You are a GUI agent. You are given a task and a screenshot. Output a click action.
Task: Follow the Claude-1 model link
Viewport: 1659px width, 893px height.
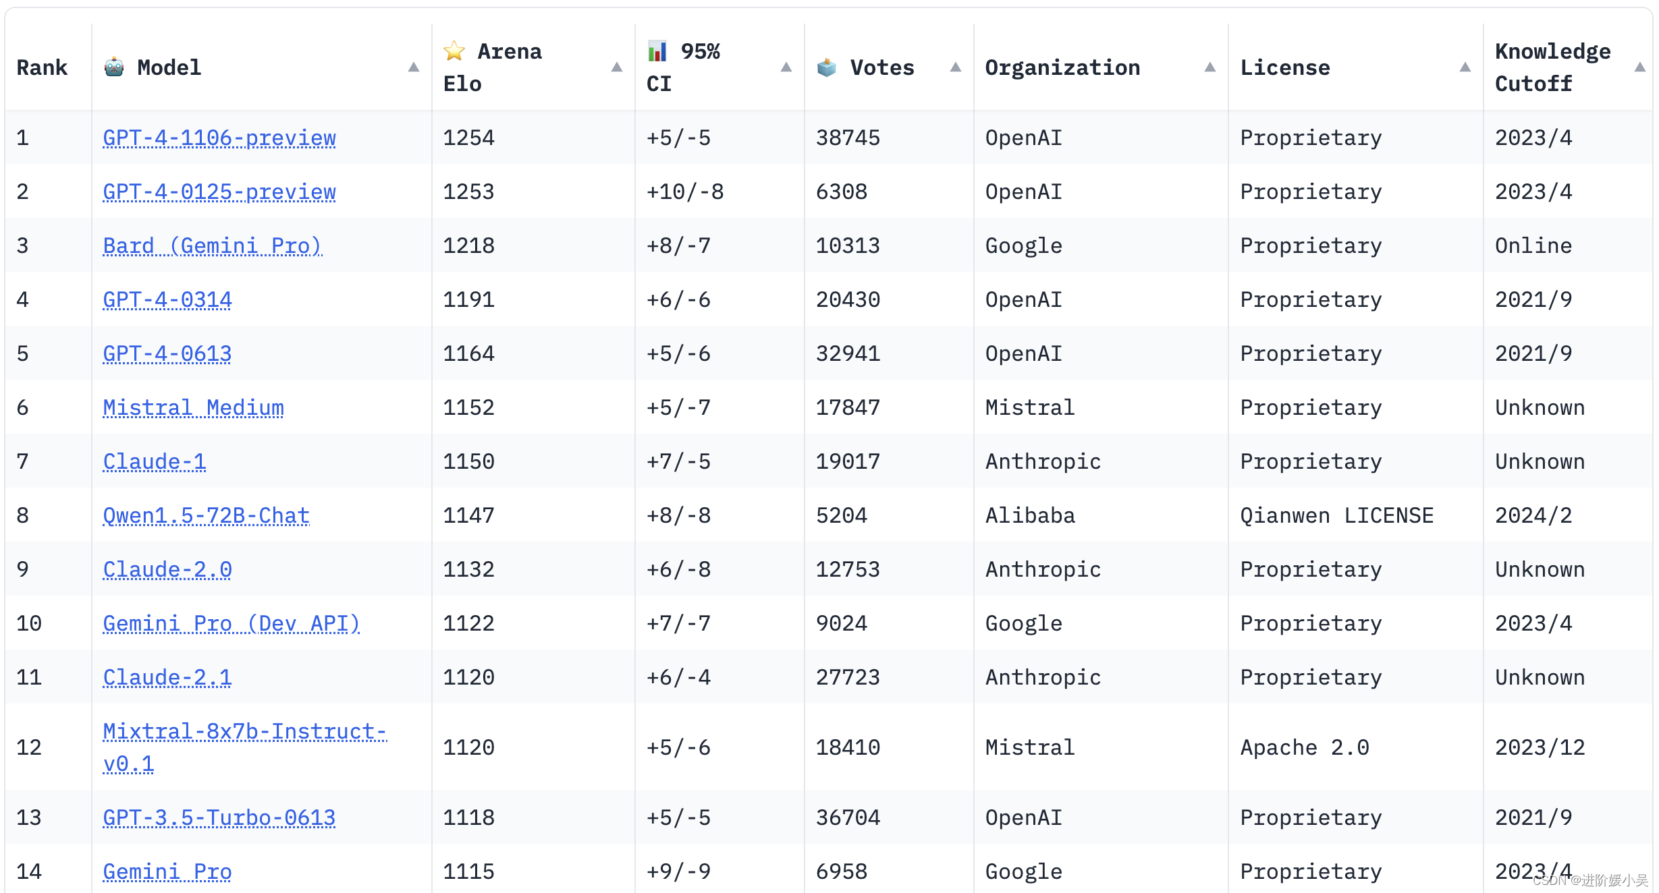[155, 461]
